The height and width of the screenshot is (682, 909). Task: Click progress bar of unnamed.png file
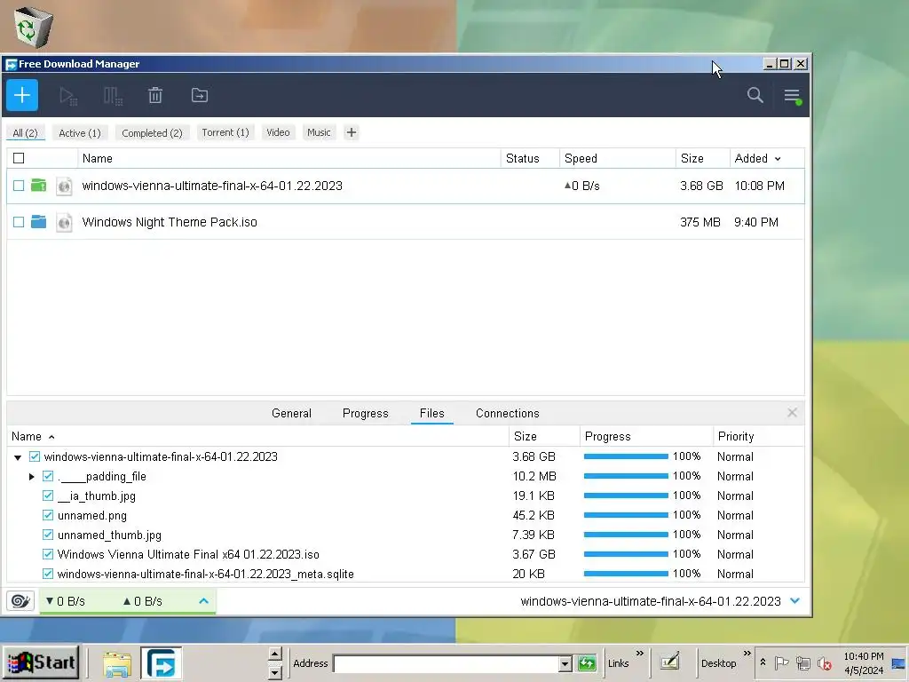pyautogui.click(x=626, y=515)
